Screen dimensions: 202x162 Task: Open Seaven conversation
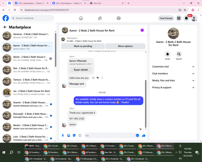(x=27, y=104)
